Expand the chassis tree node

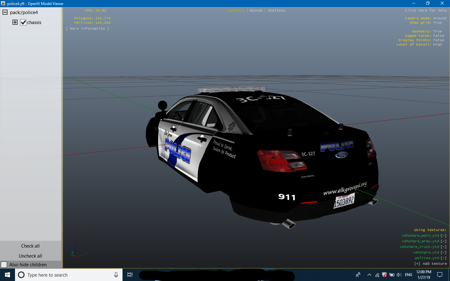(15, 22)
